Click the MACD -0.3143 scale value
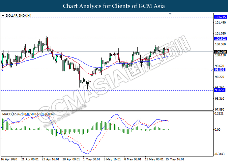This screenshot has height=163, width=228. 219,154
